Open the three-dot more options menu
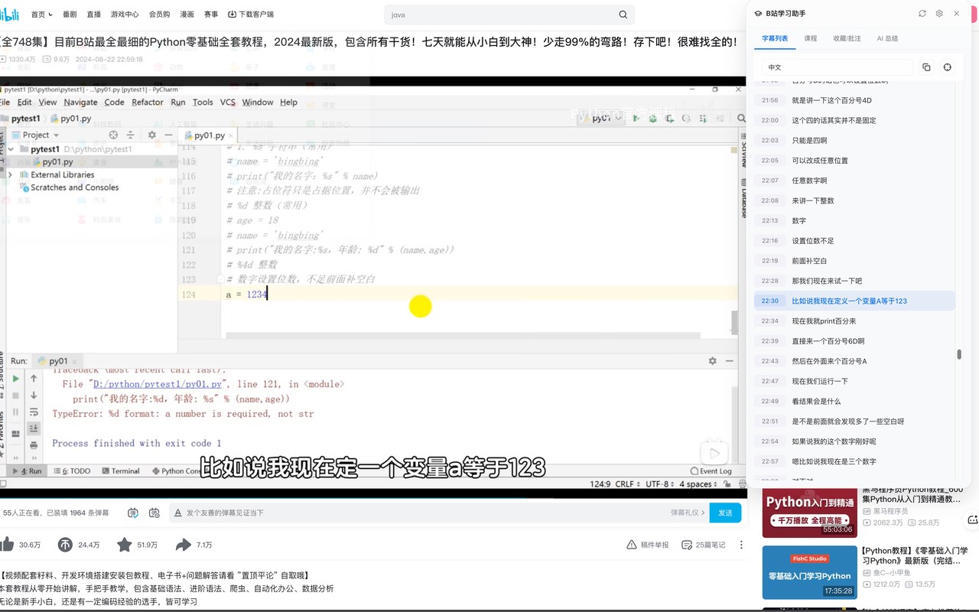The width and height of the screenshot is (979, 612). tap(740, 545)
